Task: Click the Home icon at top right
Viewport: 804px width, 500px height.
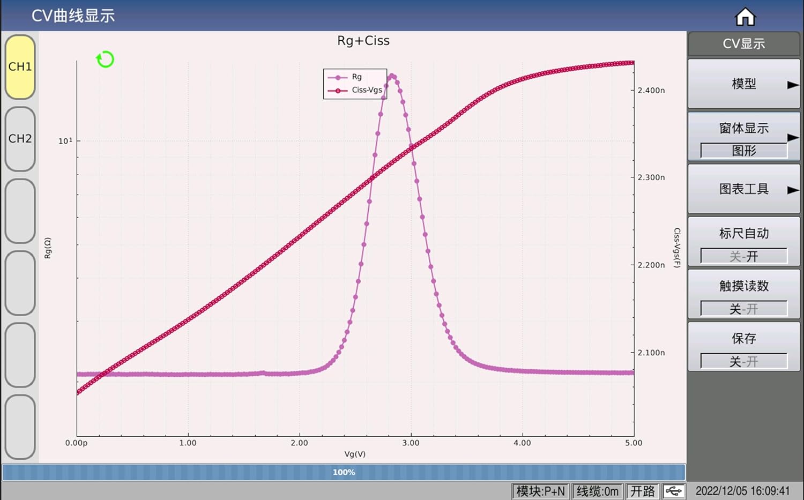Action: 745,17
